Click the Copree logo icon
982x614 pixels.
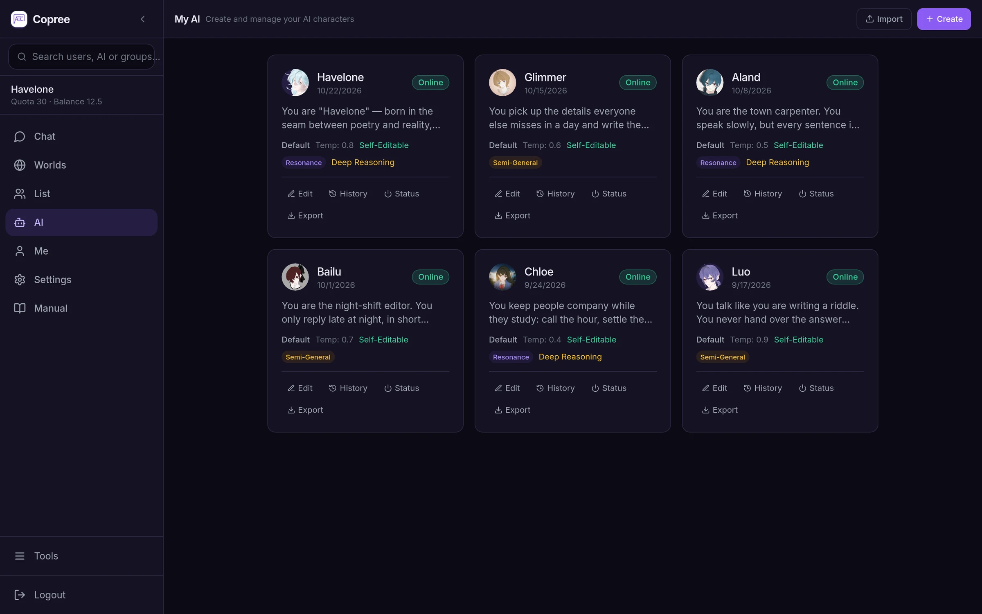(x=19, y=19)
